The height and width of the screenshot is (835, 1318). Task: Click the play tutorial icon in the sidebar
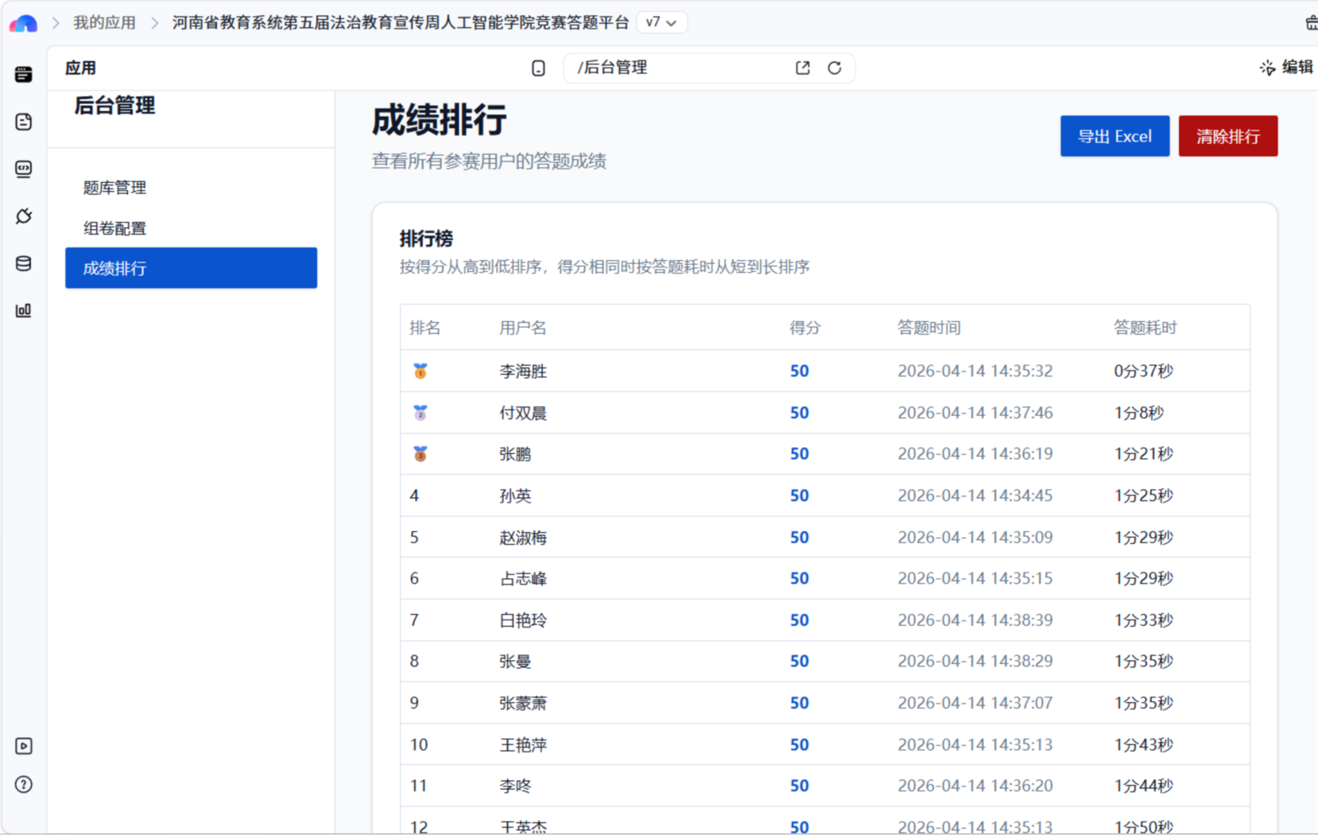24,746
